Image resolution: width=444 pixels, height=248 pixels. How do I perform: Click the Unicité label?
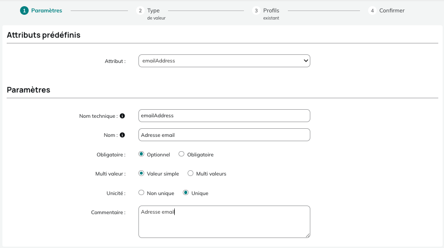(x=116, y=194)
